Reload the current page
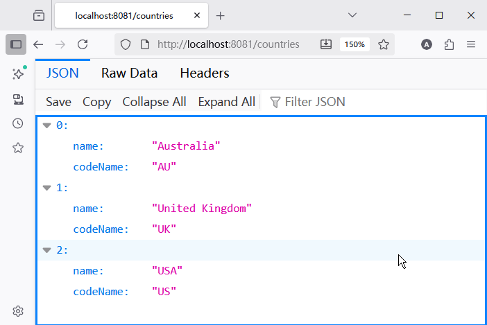 click(83, 44)
